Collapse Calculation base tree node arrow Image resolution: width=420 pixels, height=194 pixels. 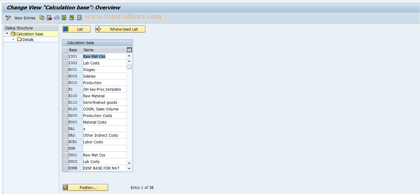7,33
